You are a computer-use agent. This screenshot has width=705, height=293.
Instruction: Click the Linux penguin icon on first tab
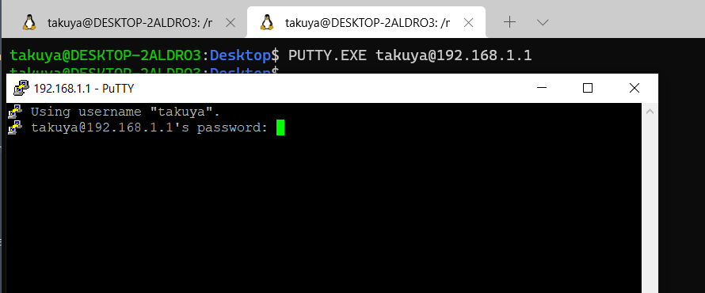click(29, 22)
